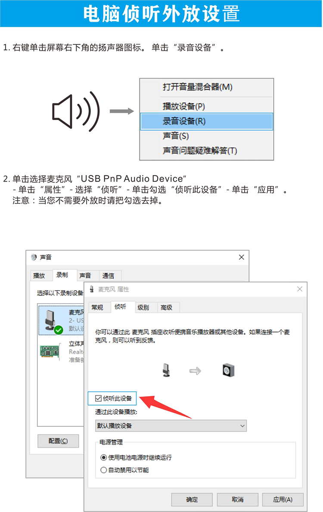Click the gray arrow between mic and speaker

(195, 371)
